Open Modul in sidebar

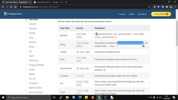32,74
